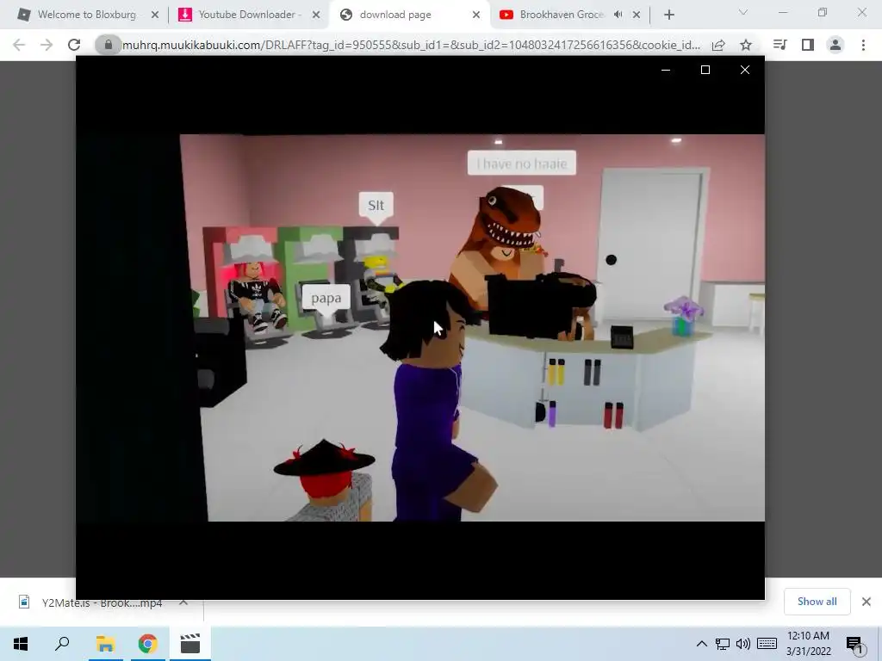Expand options for downloaded mp4

click(183, 602)
